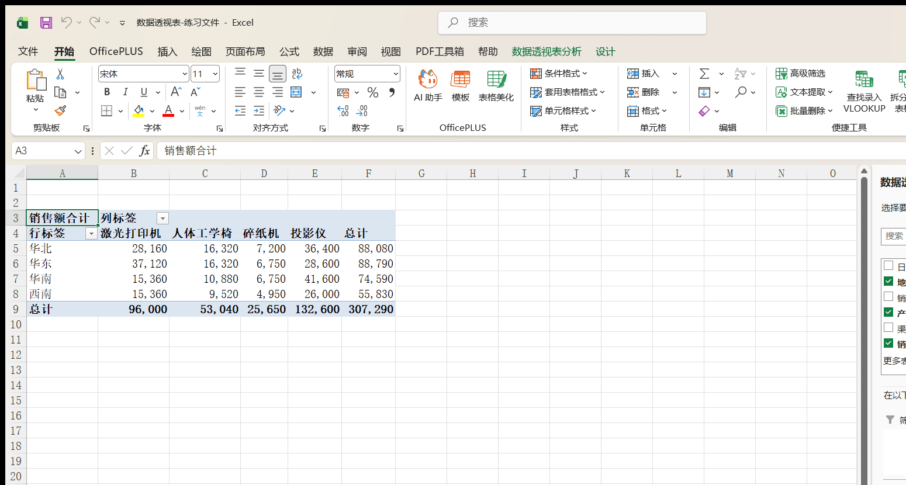Image resolution: width=906 pixels, height=485 pixels.
Task: Open the 套用表格格式 dropdown
Action: (x=568, y=92)
